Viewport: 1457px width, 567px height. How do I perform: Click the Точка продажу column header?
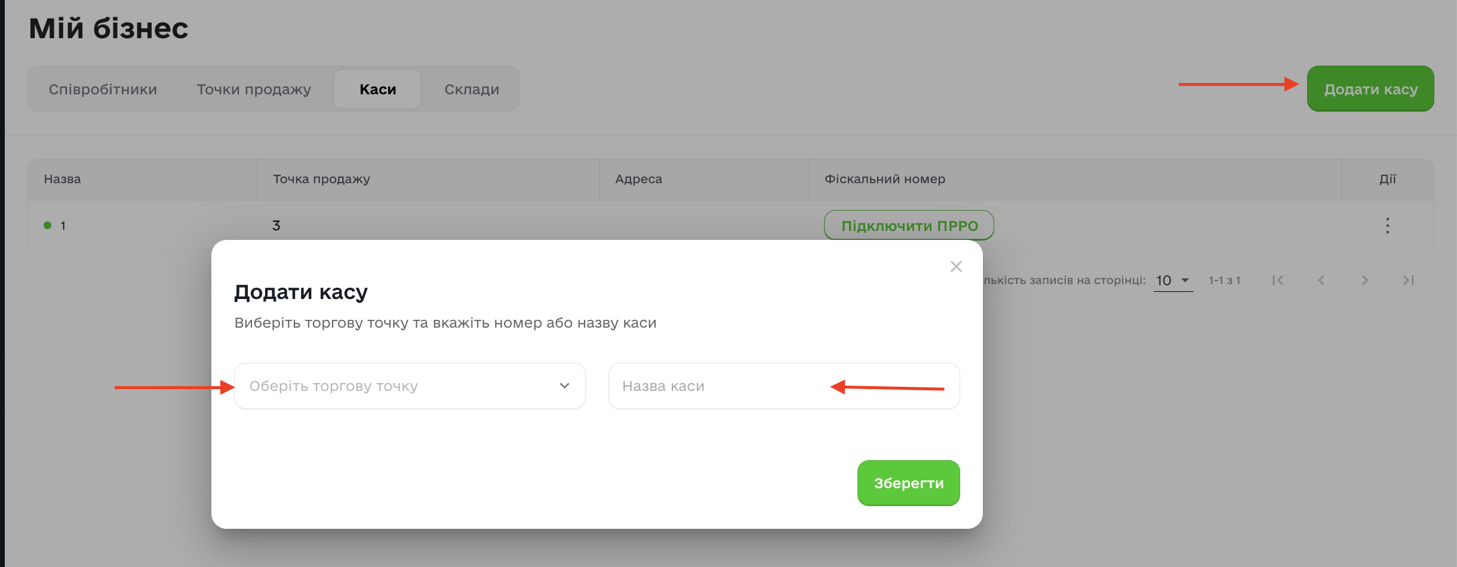point(321,179)
